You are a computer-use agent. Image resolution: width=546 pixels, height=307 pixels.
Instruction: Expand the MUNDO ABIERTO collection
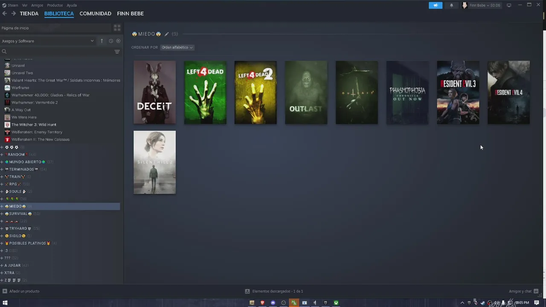(2, 162)
